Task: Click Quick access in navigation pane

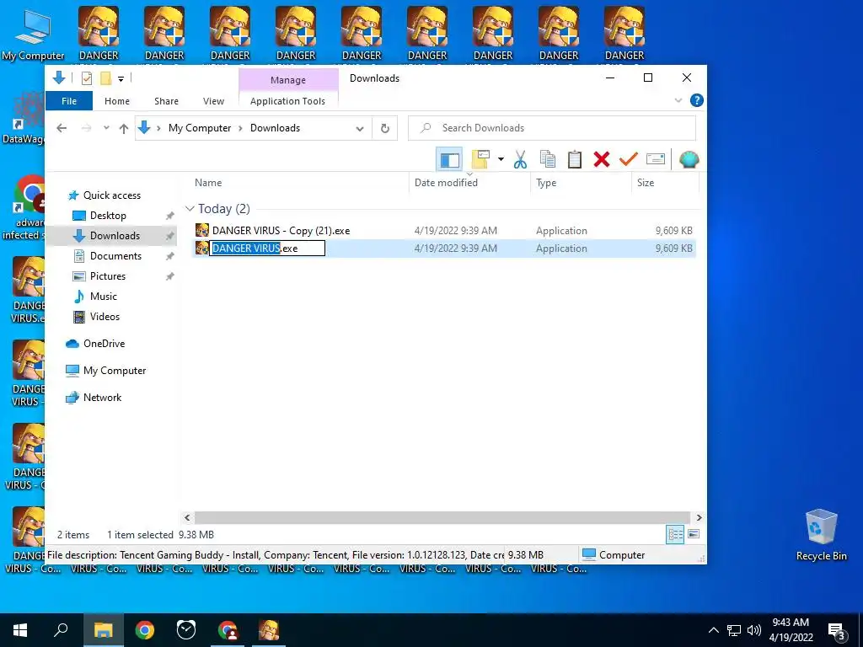Action: click(112, 195)
